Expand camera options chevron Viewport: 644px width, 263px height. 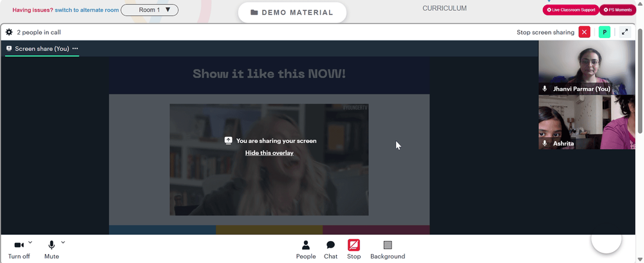30,242
